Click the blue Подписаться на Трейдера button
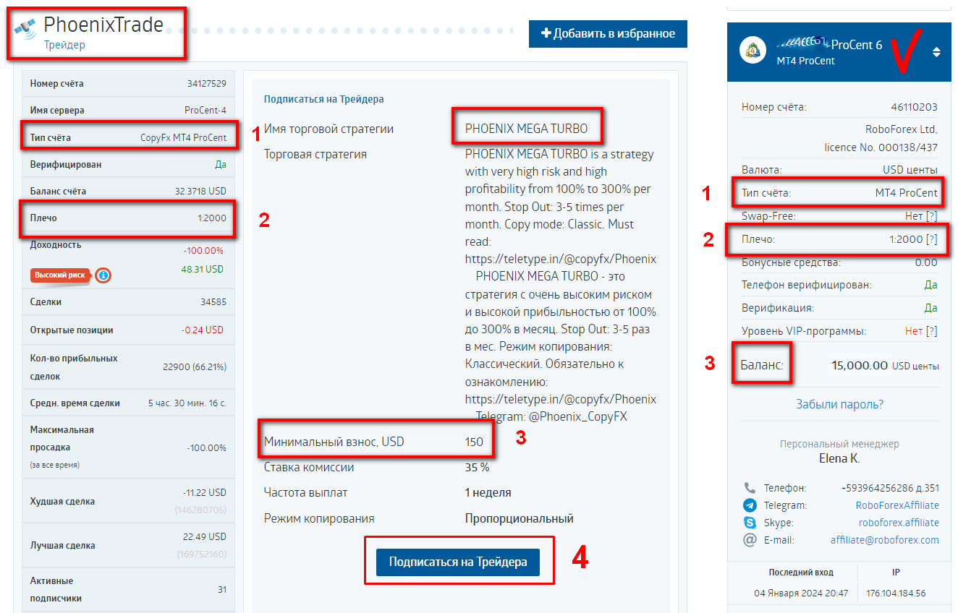Image resolution: width=958 pixels, height=613 pixels. click(x=458, y=562)
